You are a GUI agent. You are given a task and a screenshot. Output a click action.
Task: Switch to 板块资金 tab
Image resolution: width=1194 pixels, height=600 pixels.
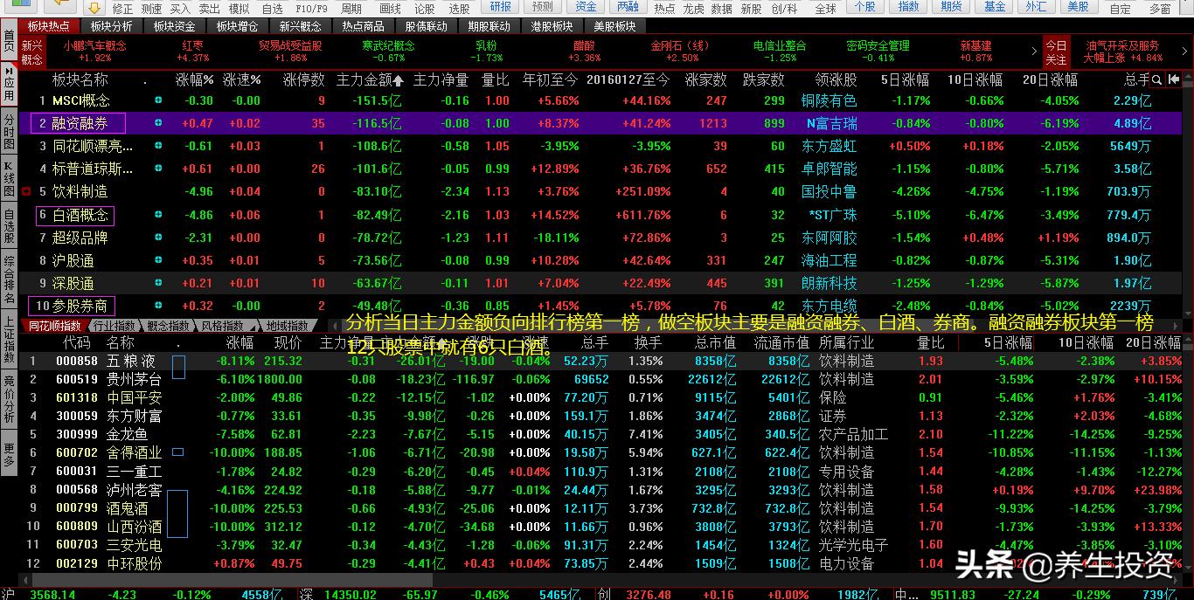click(x=174, y=26)
